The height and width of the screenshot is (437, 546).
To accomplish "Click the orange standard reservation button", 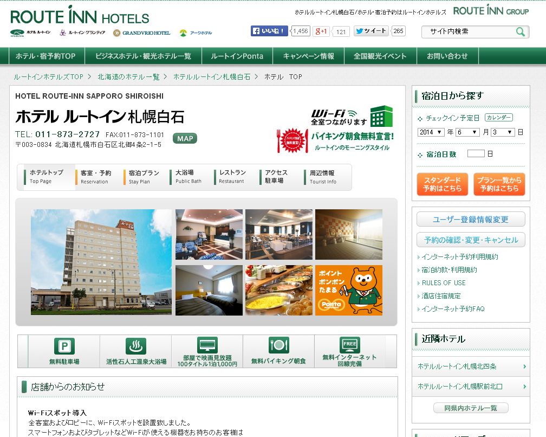I will [442, 184].
